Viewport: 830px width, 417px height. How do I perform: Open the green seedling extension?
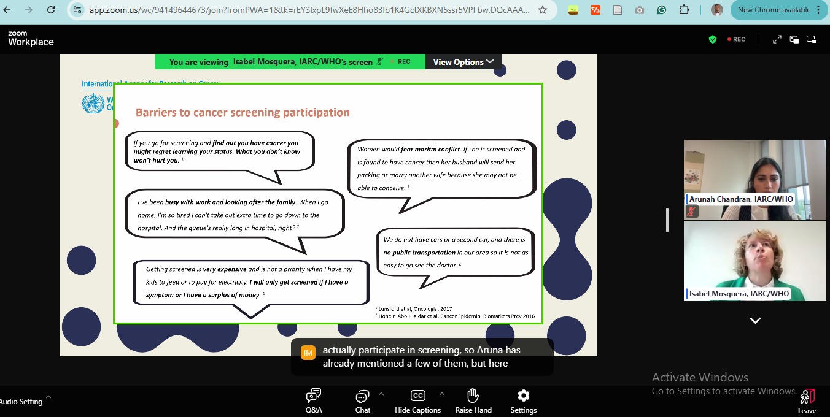click(573, 10)
